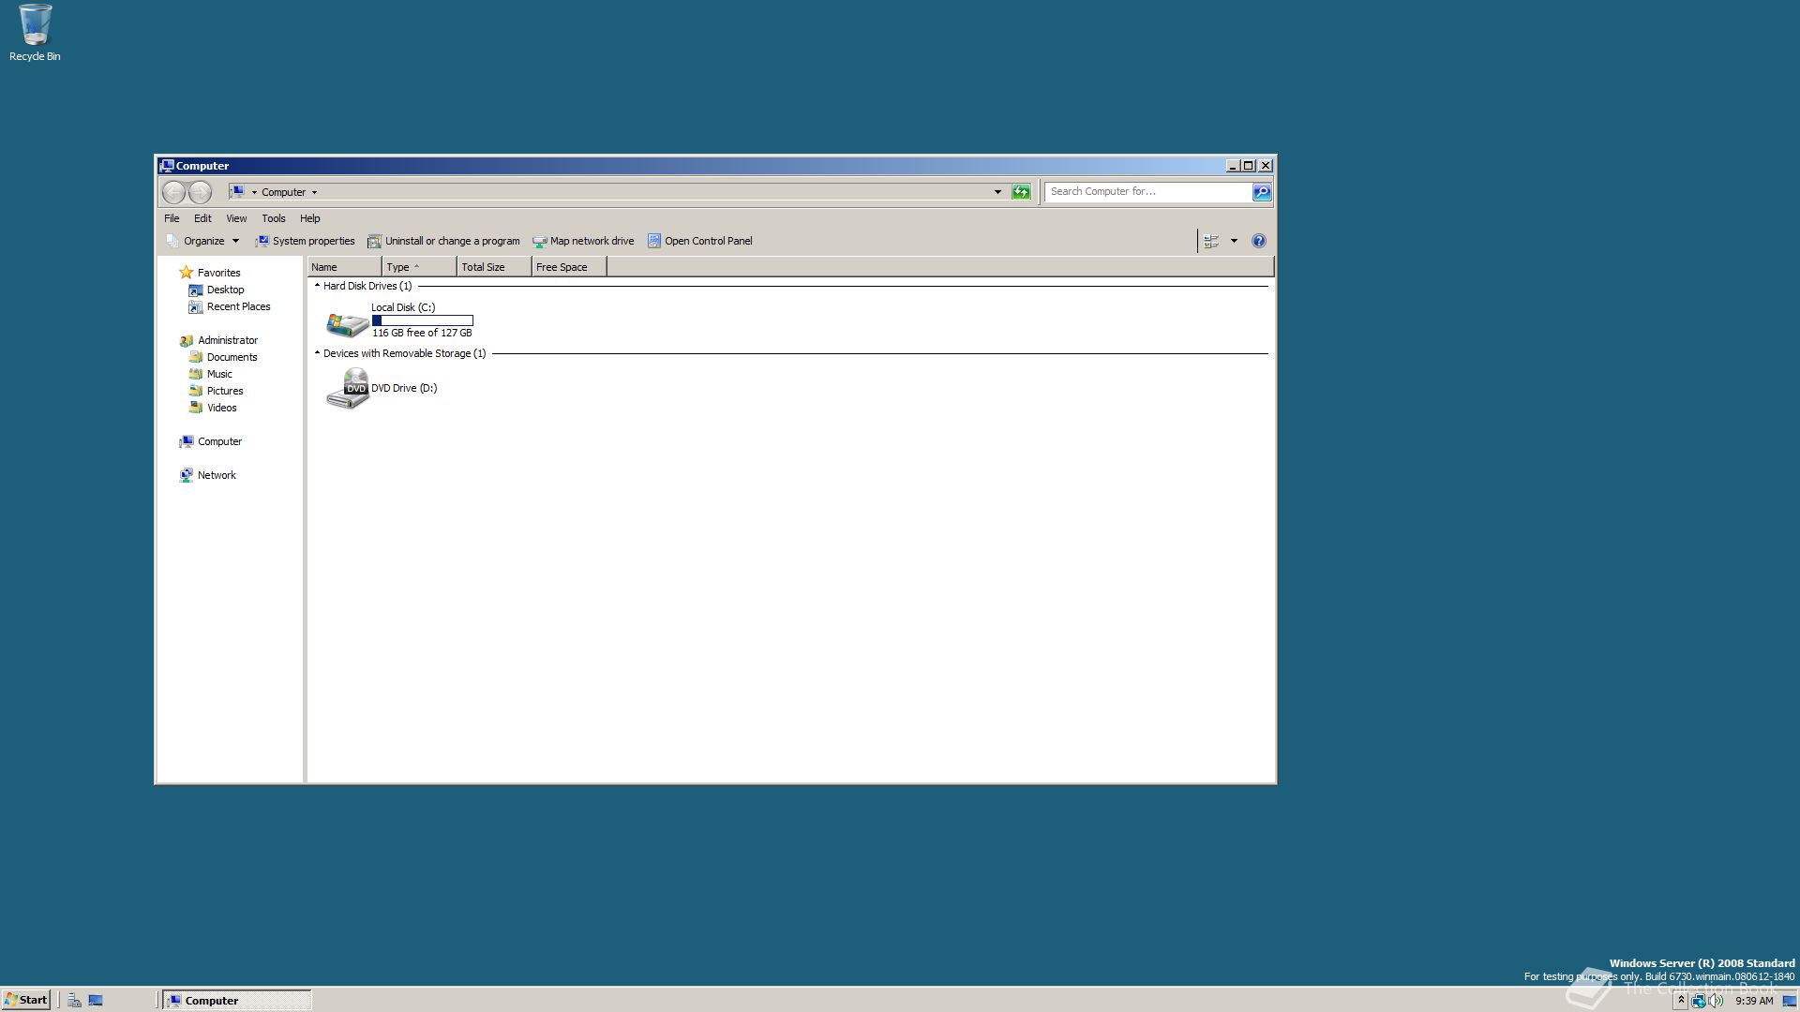Open Server Manager from quick launch
Viewport: 1800px width, 1012px height.
click(74, 1000)
